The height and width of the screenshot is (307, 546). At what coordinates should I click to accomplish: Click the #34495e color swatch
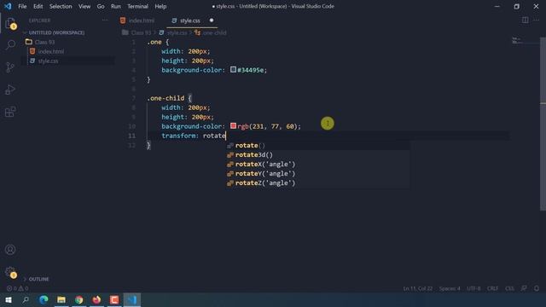233,70
